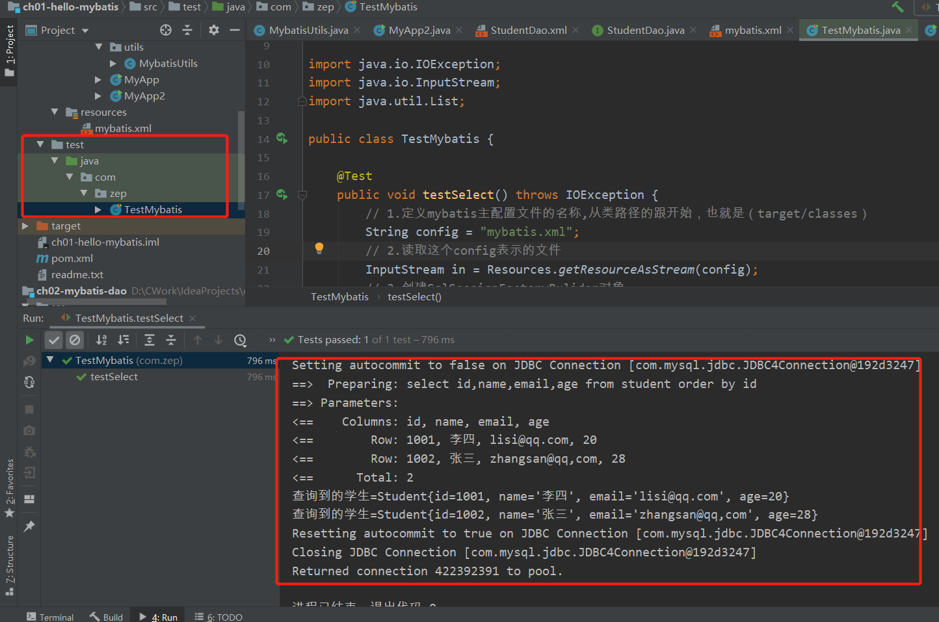Open the Build tool window
The height and width of the screenshot is (622, 939).
[x=107, y=617]
